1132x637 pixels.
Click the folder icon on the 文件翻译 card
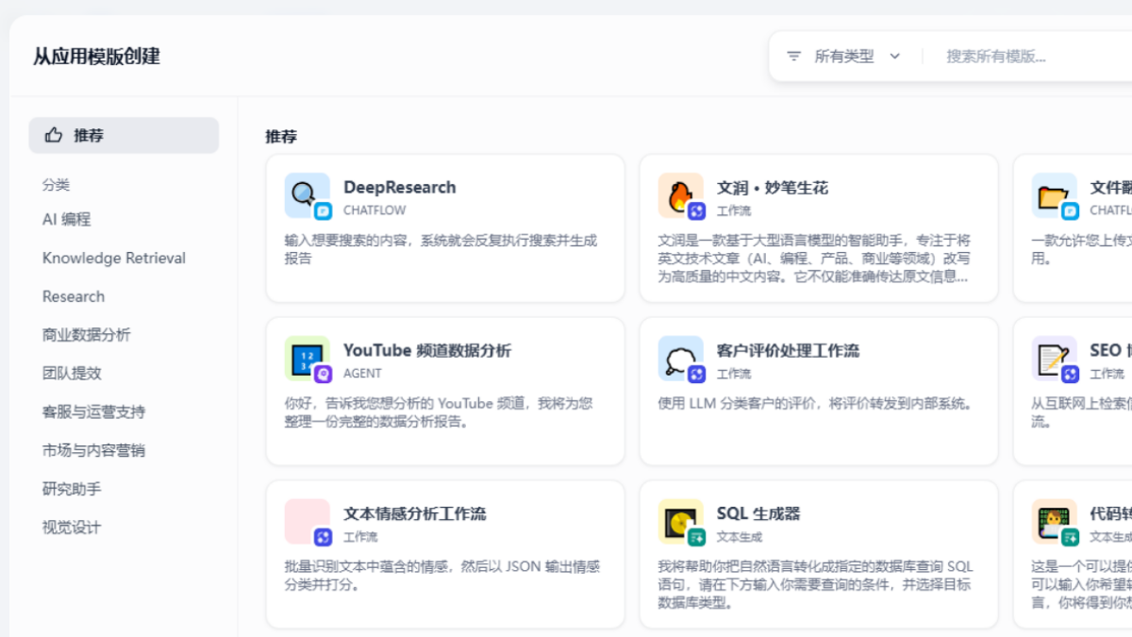pyautogui.click(x=1054, y=195)
